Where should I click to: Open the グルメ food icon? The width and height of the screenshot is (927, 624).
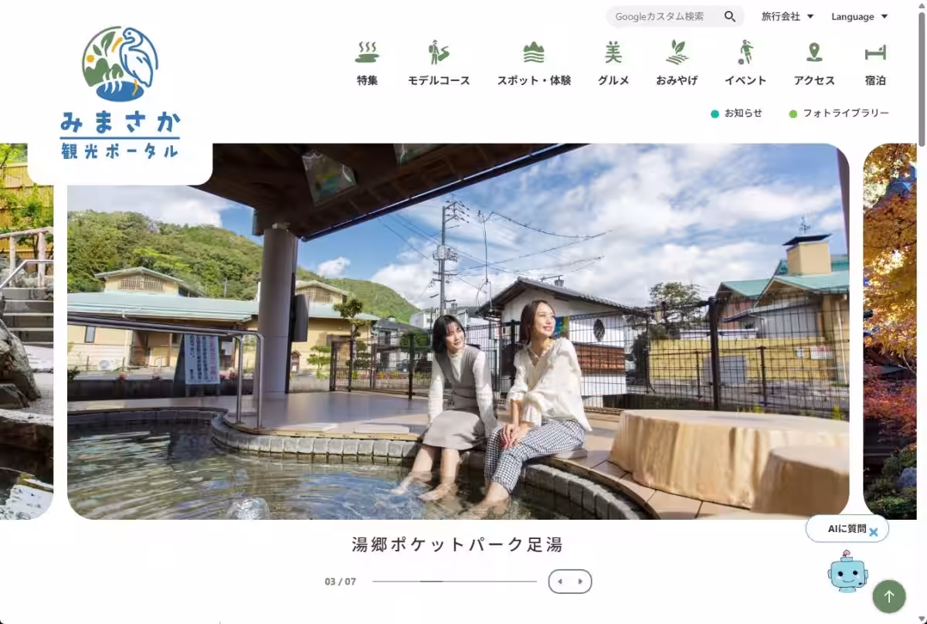pyautogui.click(x=613, y=53)
